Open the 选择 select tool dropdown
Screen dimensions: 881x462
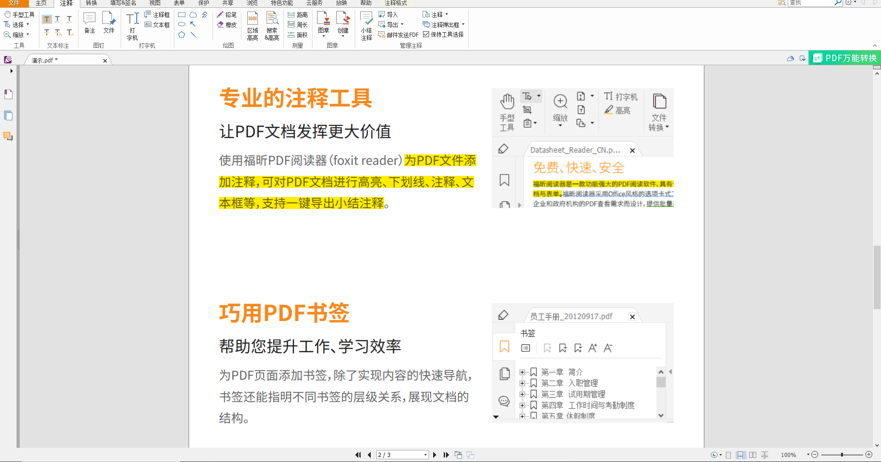click(x=28, y=24)
